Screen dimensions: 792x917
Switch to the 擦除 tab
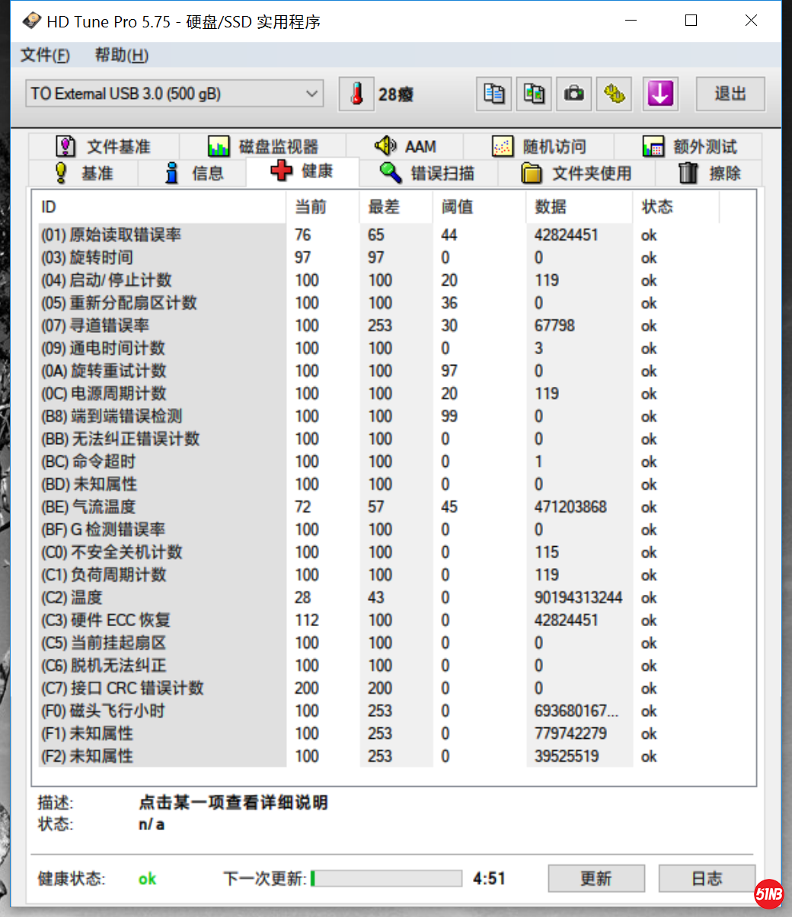click(x=709, y=173)
